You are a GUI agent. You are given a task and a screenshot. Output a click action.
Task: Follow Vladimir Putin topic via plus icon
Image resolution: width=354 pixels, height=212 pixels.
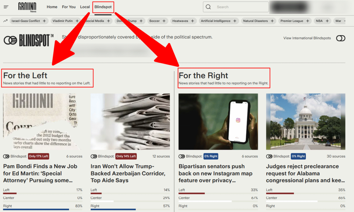pos(77,21)
